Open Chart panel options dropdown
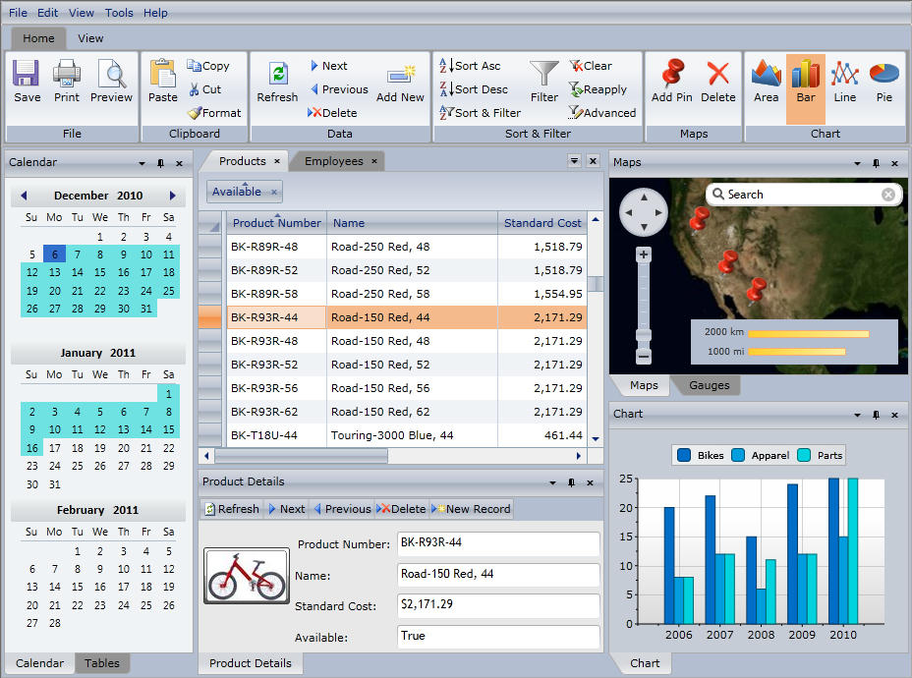This screenshot has width=912, height=678. 857,415
